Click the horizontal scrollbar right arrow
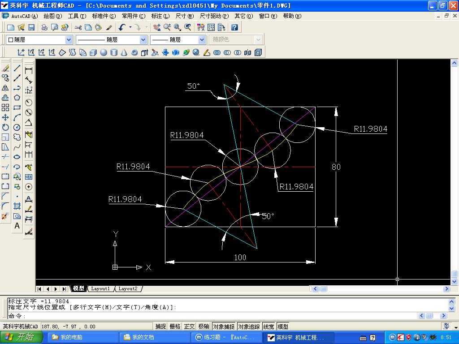The height and width of the screenshot is (344, 459). click(x=446, y=289)
